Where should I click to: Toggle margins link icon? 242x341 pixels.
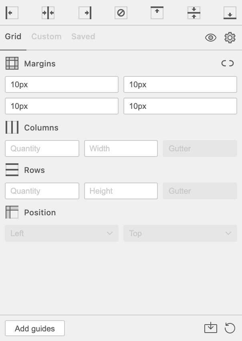228,63
